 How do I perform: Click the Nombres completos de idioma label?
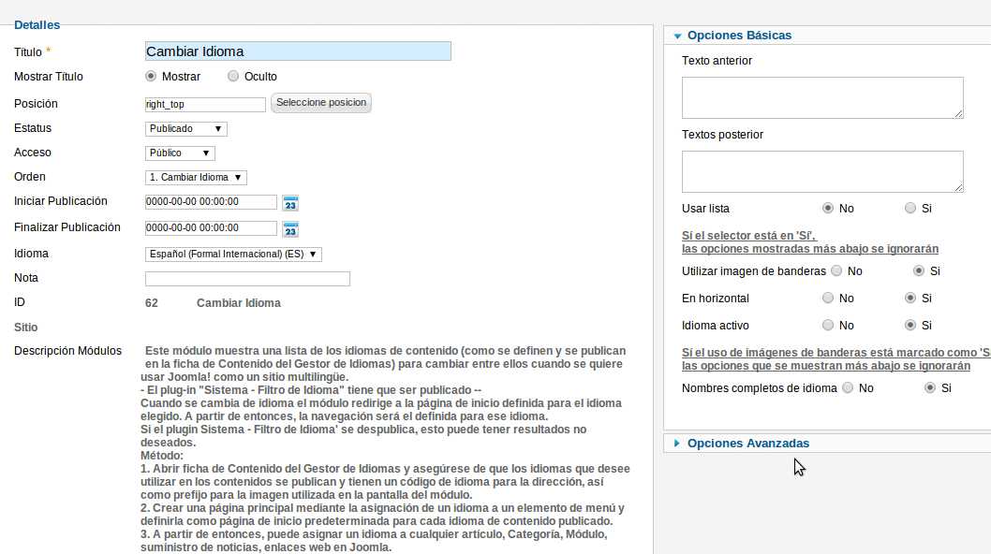tap(759, 387)
